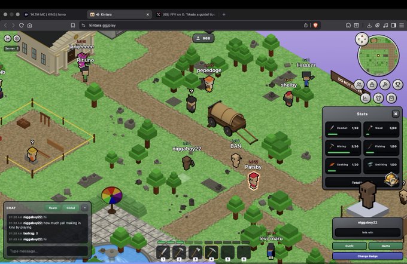Select the Kintara browser tab

point(119,14)
